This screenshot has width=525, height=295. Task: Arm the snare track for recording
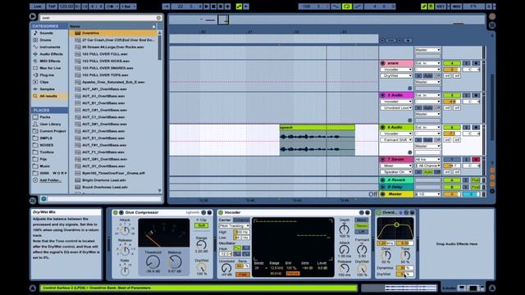pos(476,63)
